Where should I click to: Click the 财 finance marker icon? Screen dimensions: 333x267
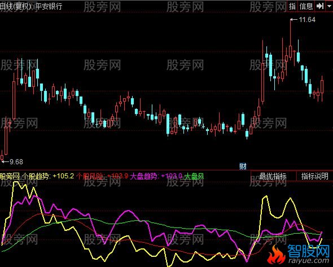(x=243, y=166)
